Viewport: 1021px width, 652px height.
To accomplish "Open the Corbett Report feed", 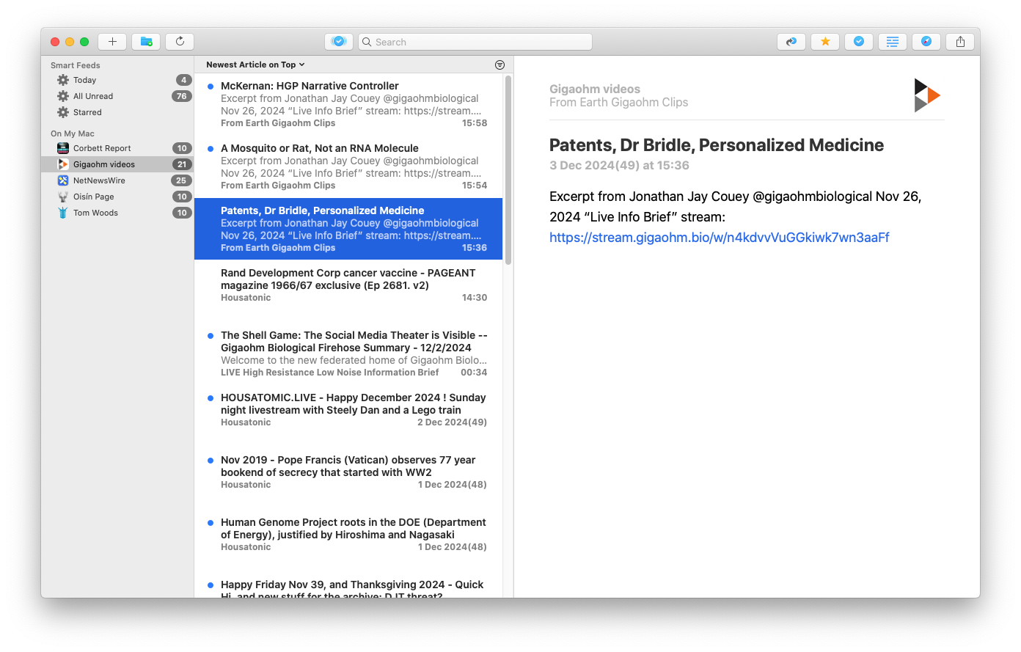I will (117, 148).
